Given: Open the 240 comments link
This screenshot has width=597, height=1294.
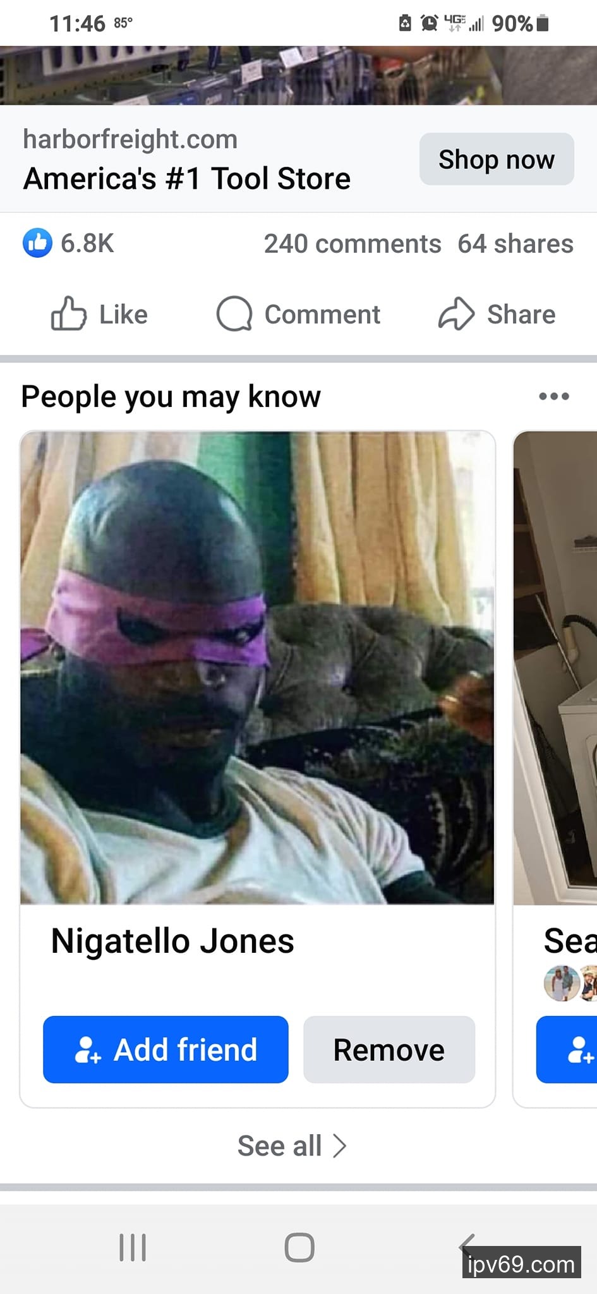Looking at the screenshot, I should (x=353, y=244).
